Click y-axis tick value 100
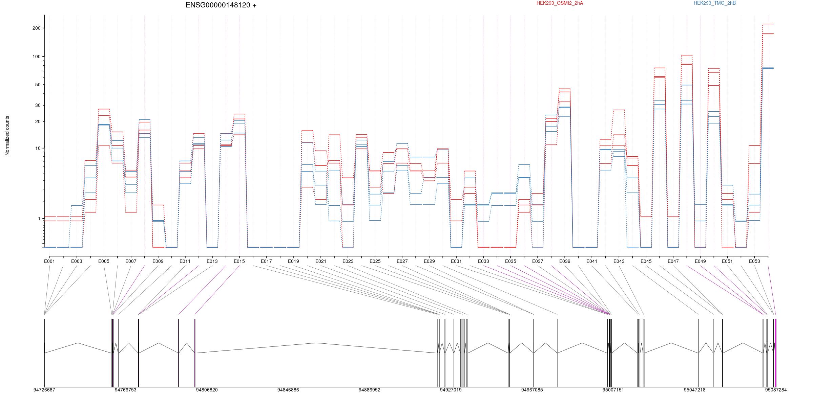 point(36,57)
